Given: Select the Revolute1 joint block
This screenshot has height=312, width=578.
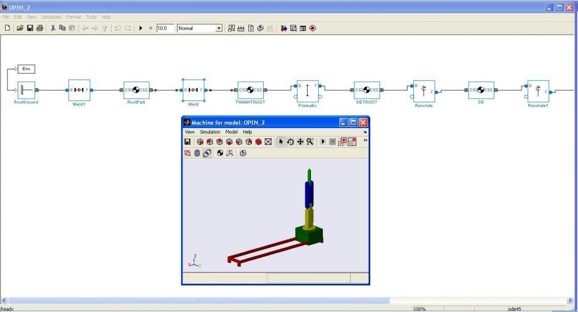Looking at the screenshot, I should (538, 91).
